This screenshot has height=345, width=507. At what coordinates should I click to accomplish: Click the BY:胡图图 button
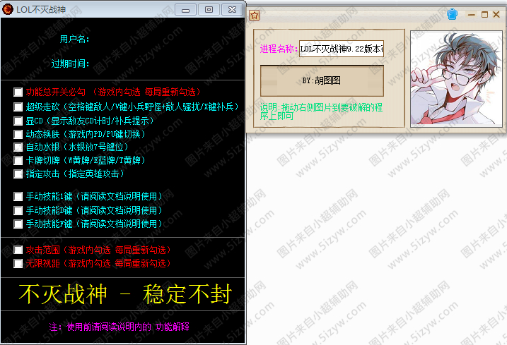[x=322, y=80]
